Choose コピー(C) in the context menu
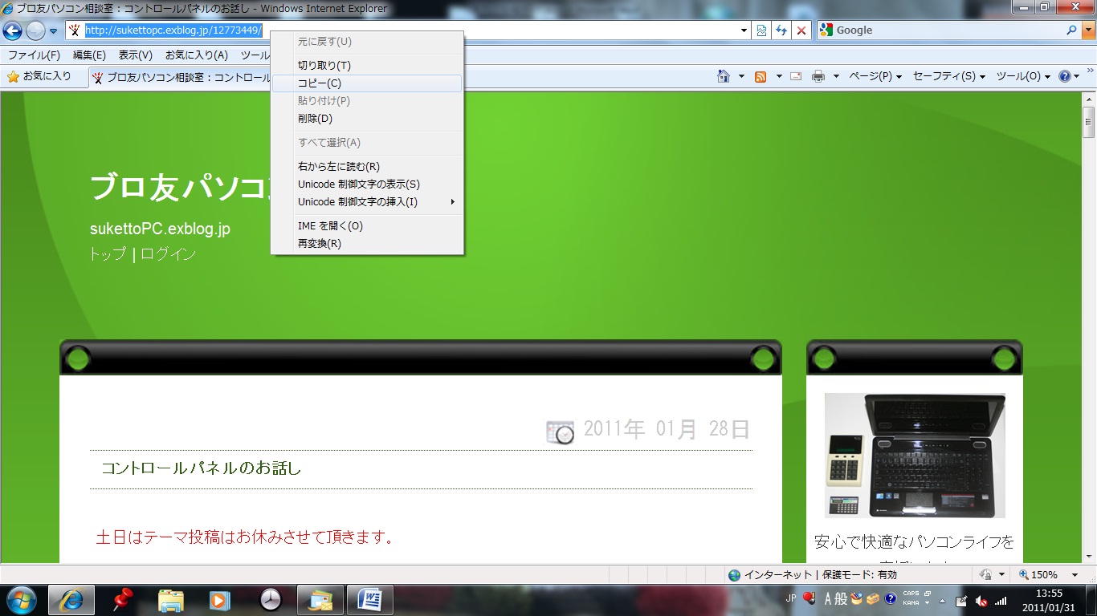The height and width of the screenshot is (616, 1097). tap(367, 83)
